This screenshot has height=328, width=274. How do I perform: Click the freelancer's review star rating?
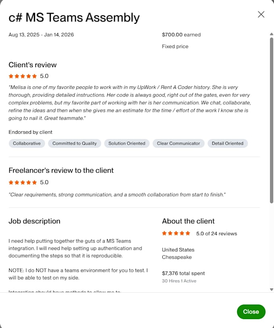pyautogui.click(x=23, y=183)
